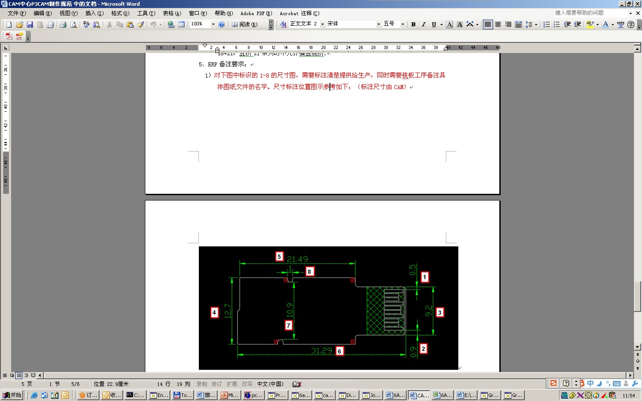Apply character border
The height and width of the screenshot is (401, 642).
click(449, 25)
